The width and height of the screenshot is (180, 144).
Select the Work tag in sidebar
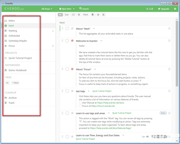[x=15, y=83]
